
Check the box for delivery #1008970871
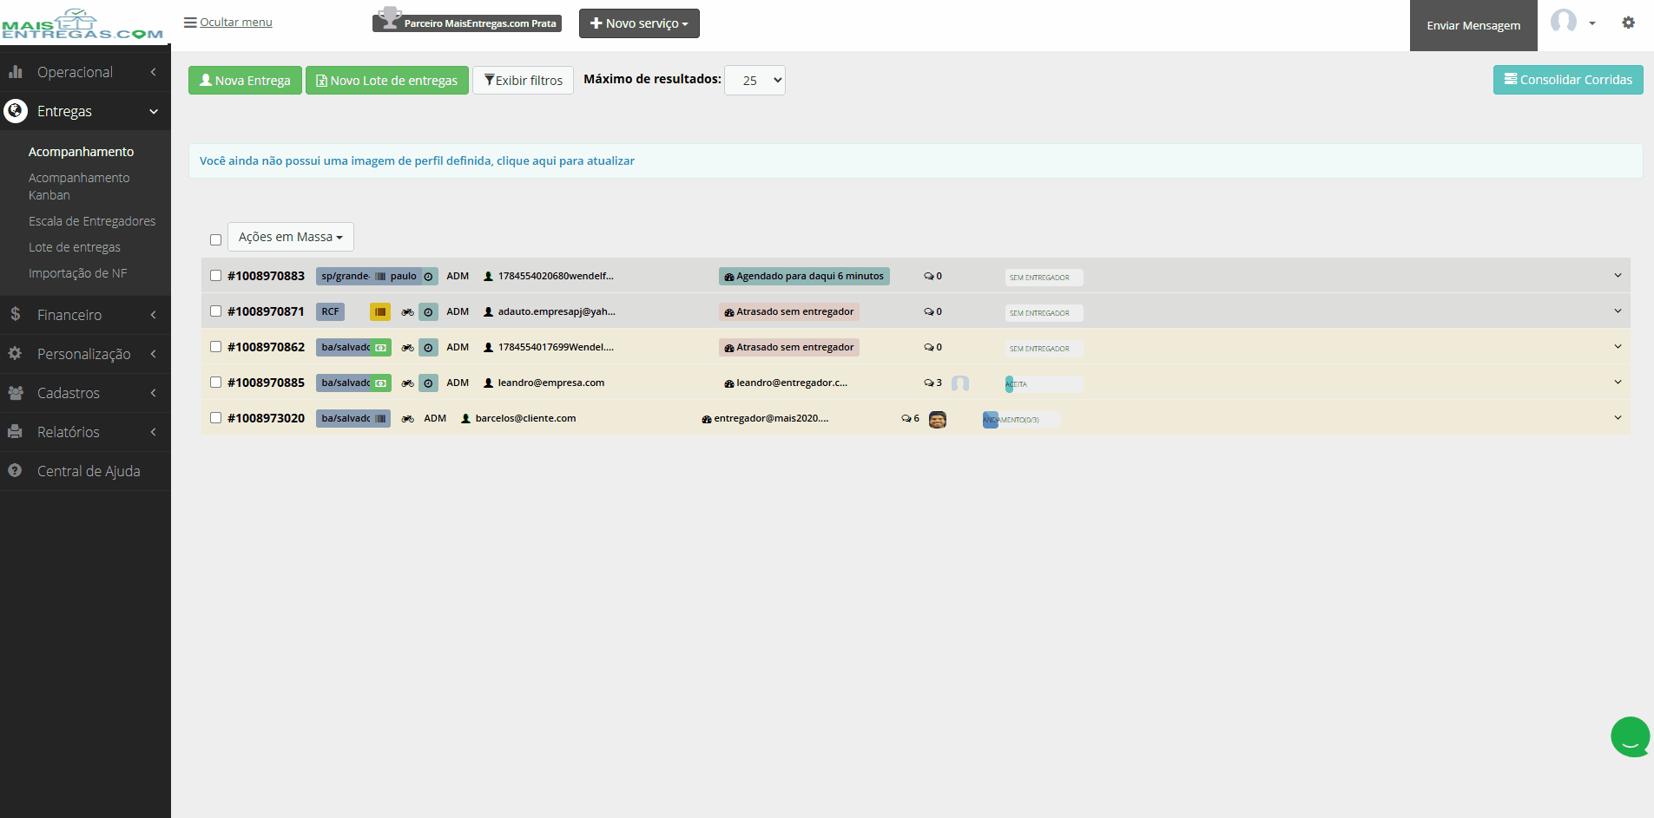point(215,311)
